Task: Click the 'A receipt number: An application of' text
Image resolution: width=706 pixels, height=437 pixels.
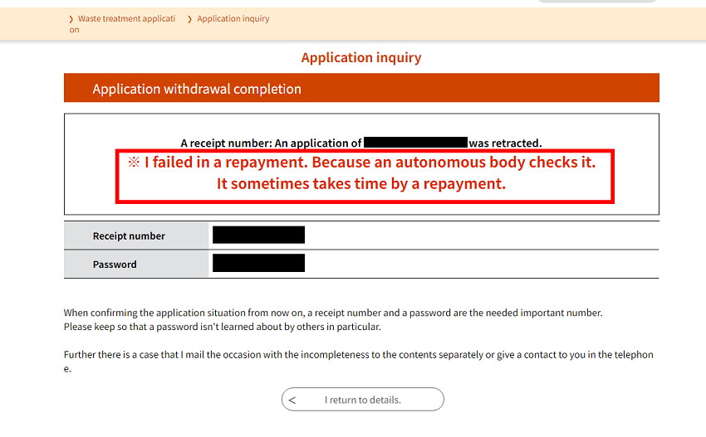Action: [x=271, y=143]
